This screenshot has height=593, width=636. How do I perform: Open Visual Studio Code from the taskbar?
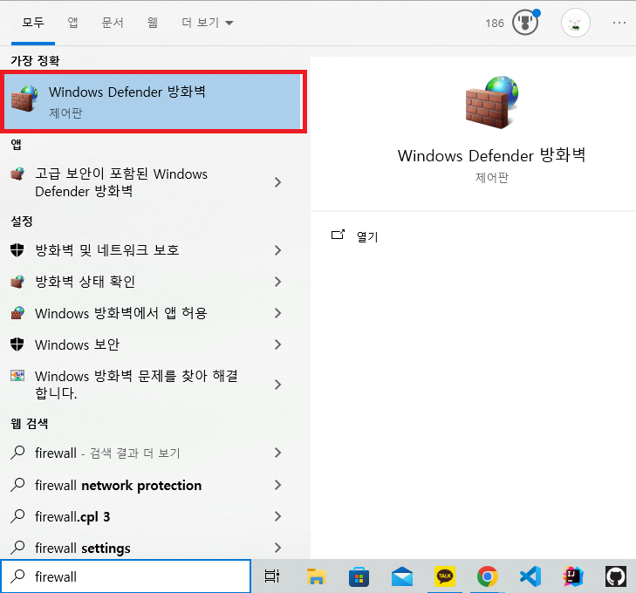pos(530,576)
